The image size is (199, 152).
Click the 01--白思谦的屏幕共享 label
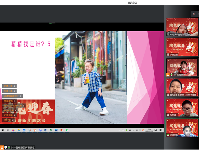[23, 147]
